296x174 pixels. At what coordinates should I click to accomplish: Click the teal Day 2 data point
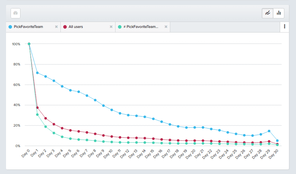(x=46, y=127)
